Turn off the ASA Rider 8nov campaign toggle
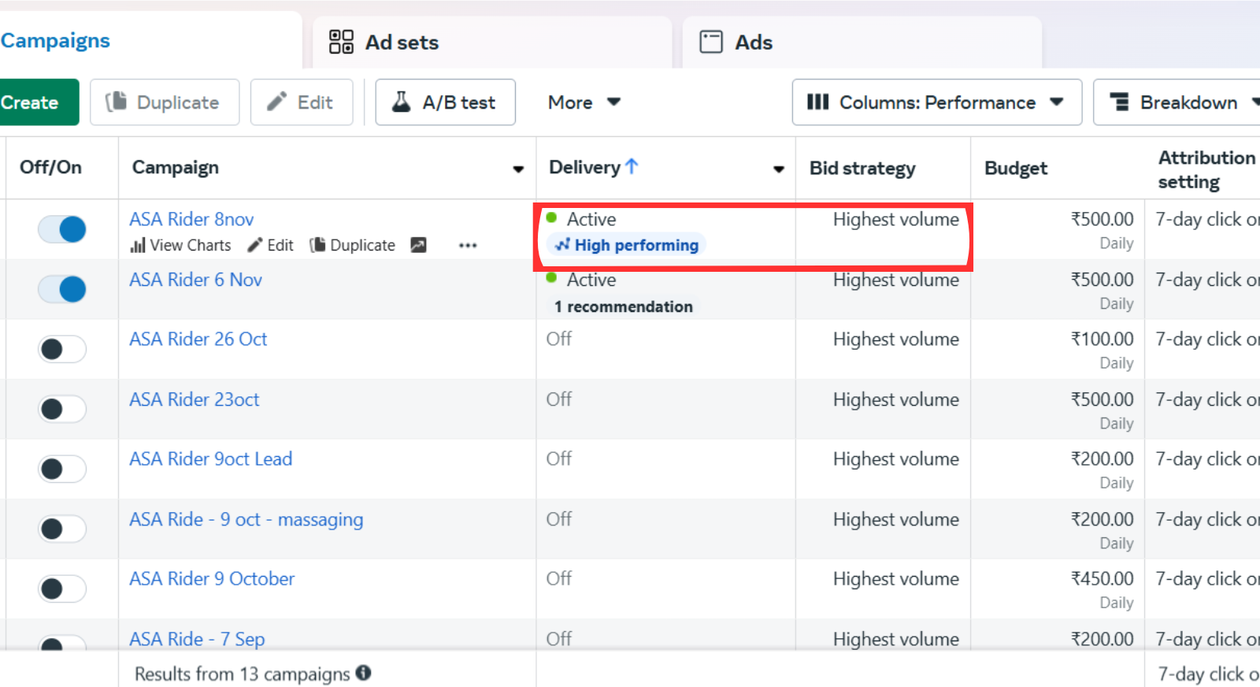 62,229
